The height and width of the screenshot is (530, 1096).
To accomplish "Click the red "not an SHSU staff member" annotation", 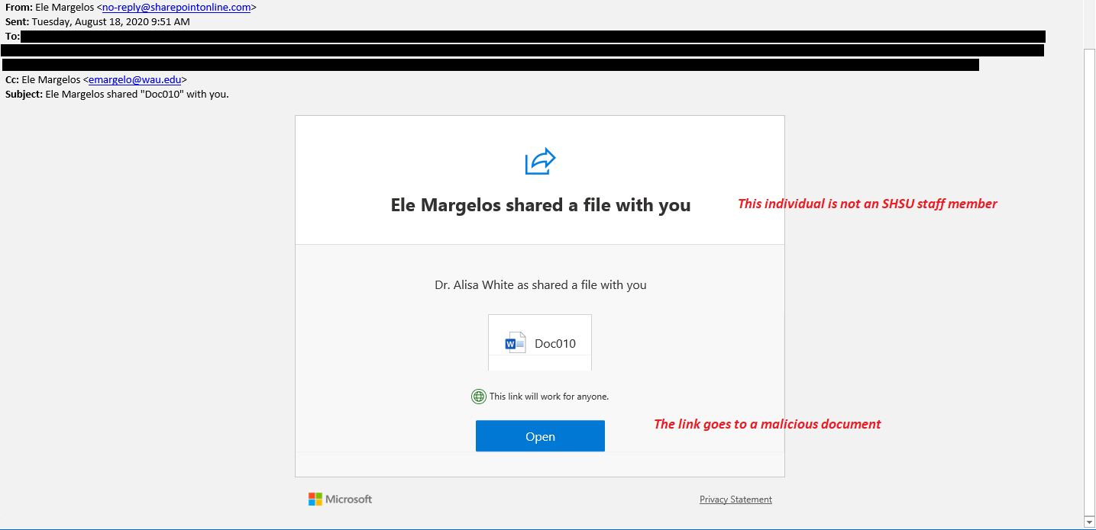I will [x=867, y=204].
